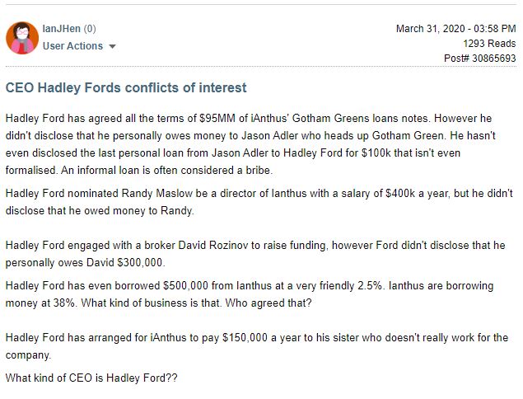Click the Post# 30865693 number
This screenshot has width=523, height=399.
[479, 59]
